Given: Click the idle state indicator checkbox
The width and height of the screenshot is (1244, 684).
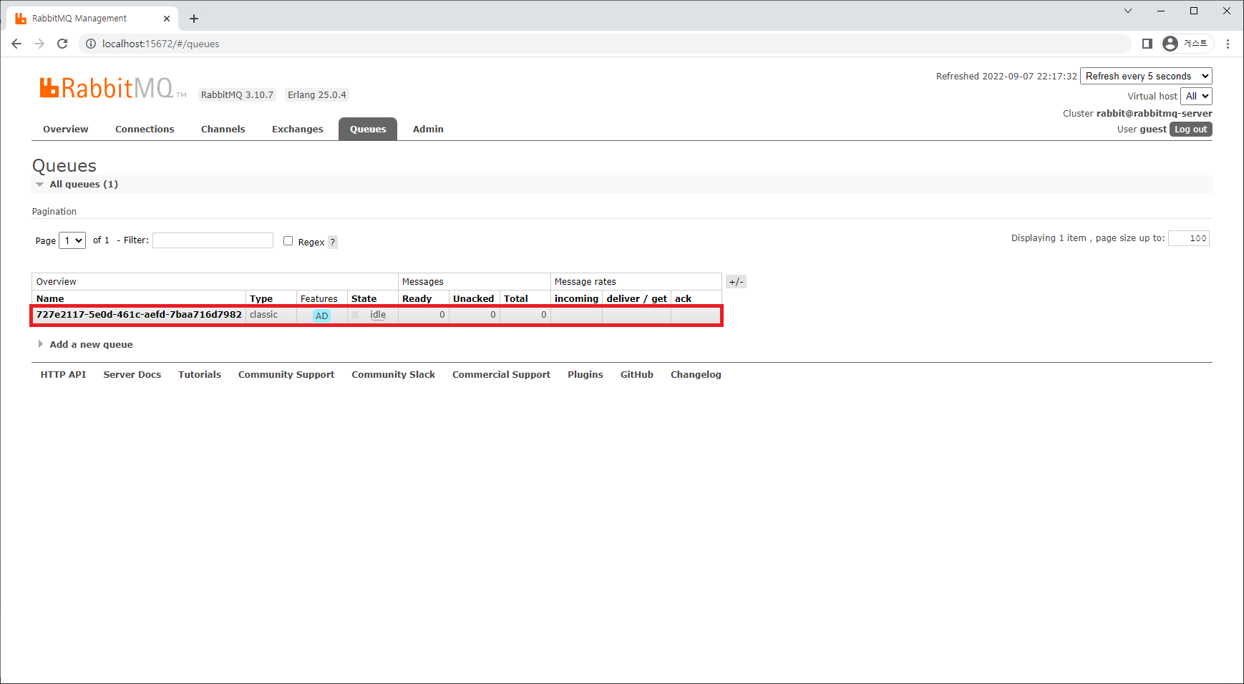Looking at the screenshot, I should (354, 315).
